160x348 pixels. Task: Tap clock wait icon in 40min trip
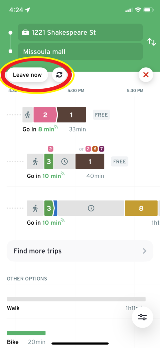[x=64, y=161]
